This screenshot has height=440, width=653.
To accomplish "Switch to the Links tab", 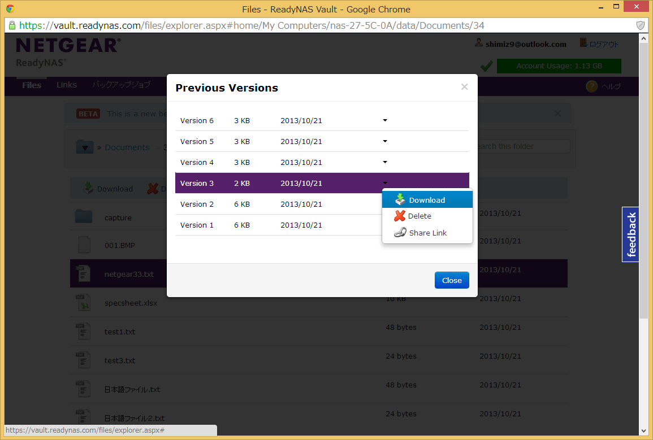I will (x=66, y=85).
